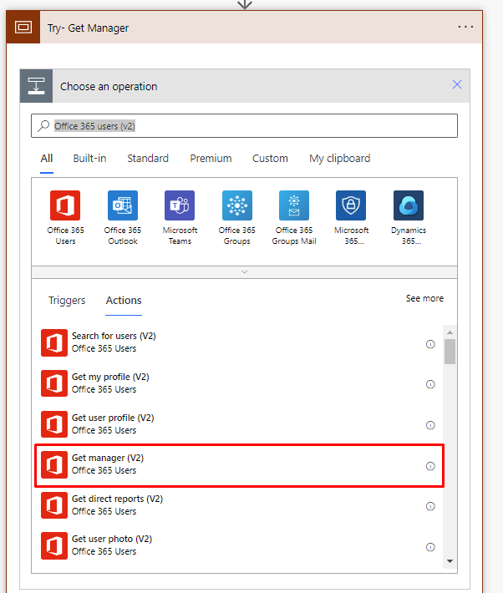The height and width of the screenshot is (593, 503).
Task: Switch to the Premium tab
Action: [211, 159]
